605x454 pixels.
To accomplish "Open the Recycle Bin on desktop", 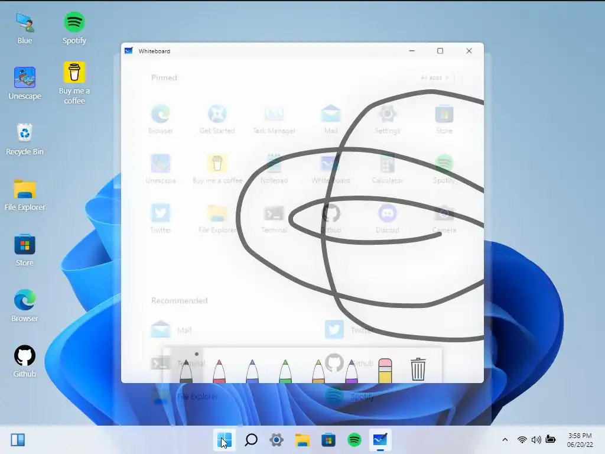I will [x=25, y=140].
